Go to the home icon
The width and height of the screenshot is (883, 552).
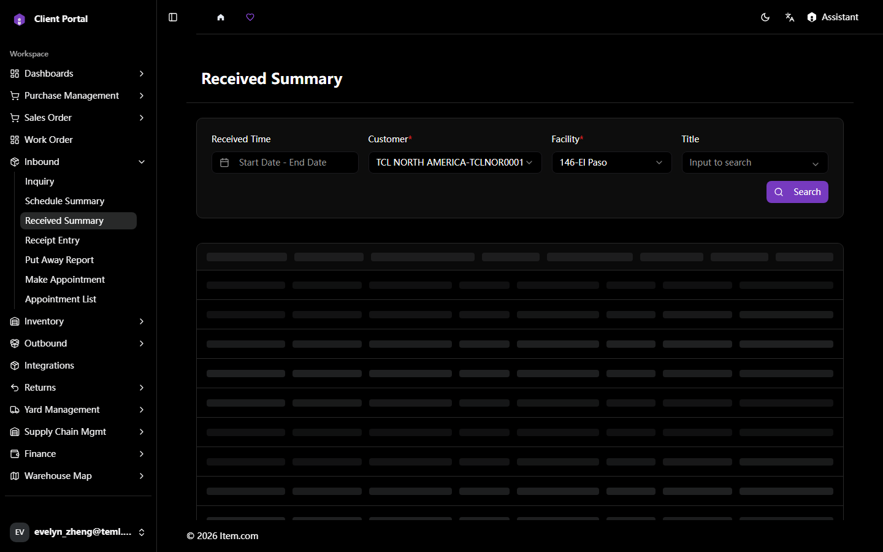221,17
